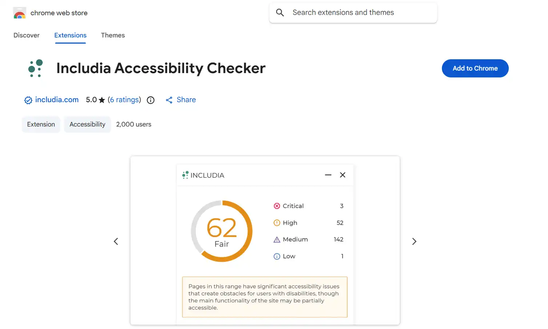The height and width of the screenshot is (329, 548).
Task: Visit the includia.com website
Action: [x=57, y=100]
